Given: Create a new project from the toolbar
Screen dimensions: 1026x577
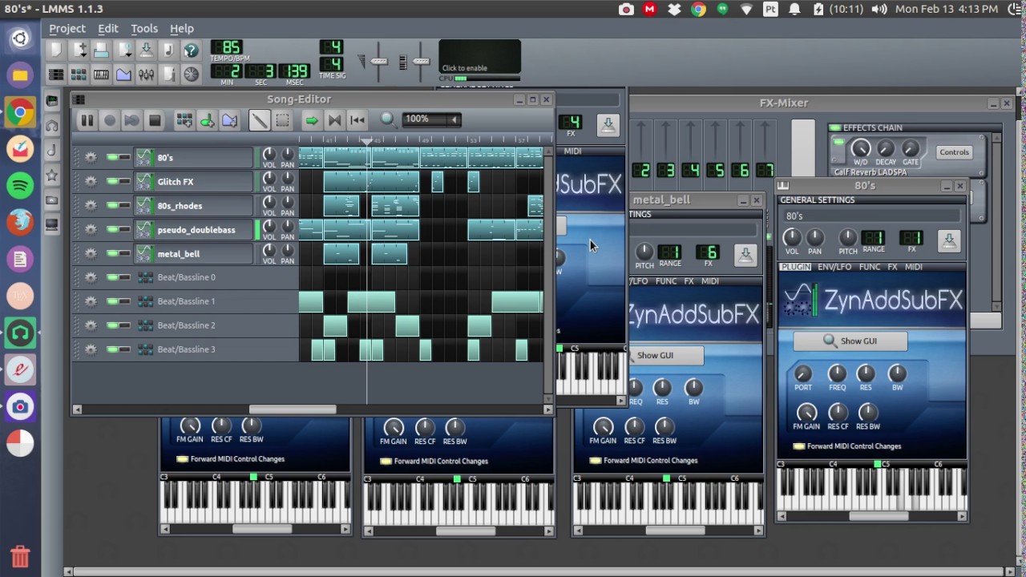Looking at the screenshot, I should tap(56, 50).
